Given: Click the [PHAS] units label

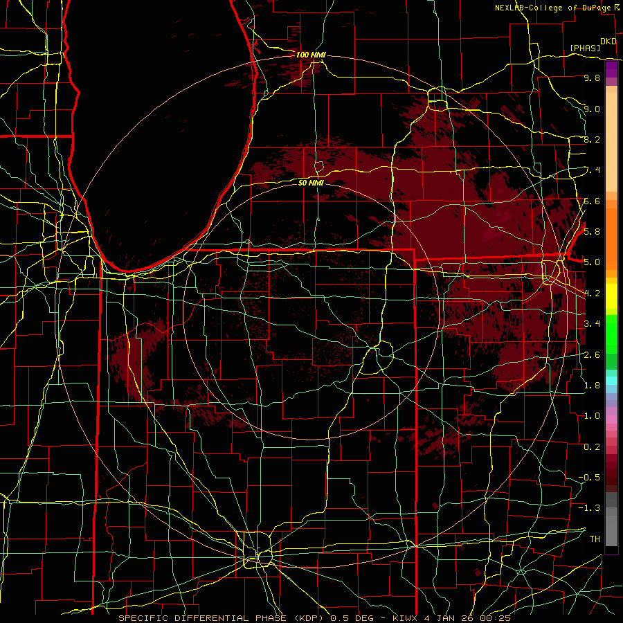Looking at the screenshot, I should point(585,48).
